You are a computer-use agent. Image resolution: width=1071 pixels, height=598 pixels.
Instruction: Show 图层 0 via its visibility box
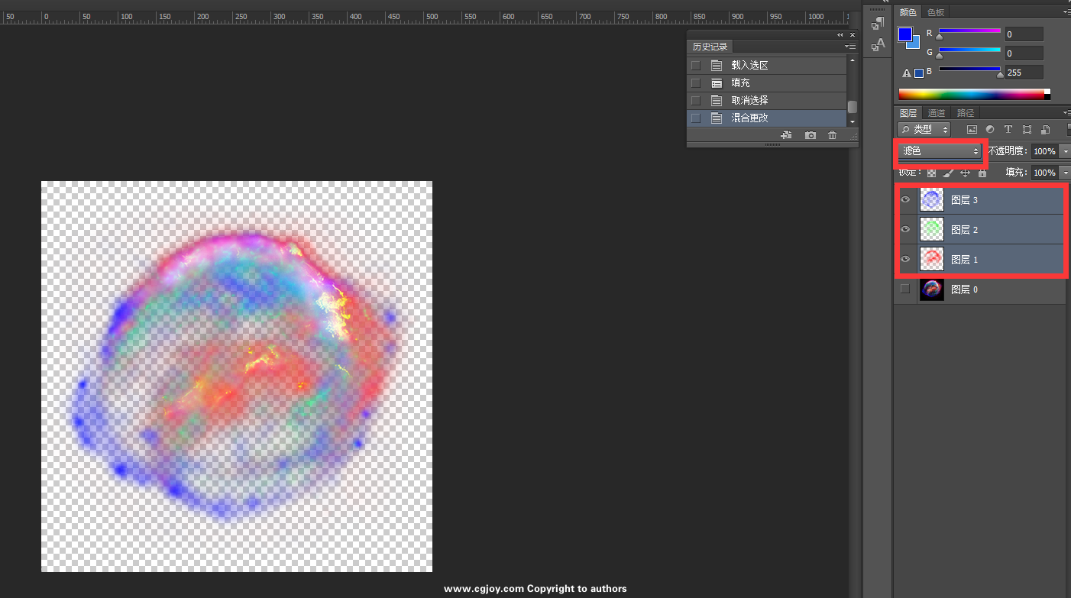tap(906, 289)
